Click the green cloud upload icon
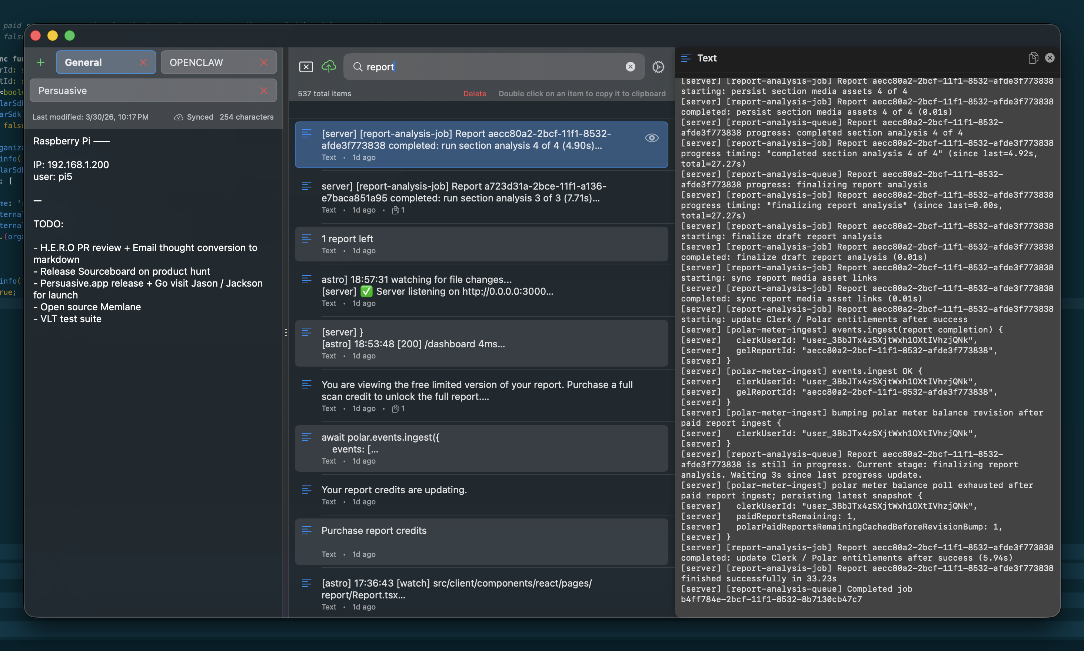Screen dimensions: 1084x651 329,66
